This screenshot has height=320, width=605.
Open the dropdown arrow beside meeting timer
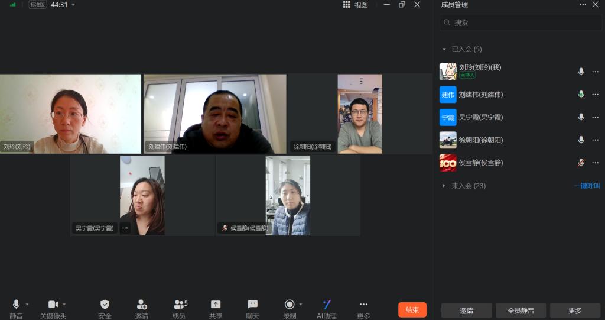click(73, 5)
